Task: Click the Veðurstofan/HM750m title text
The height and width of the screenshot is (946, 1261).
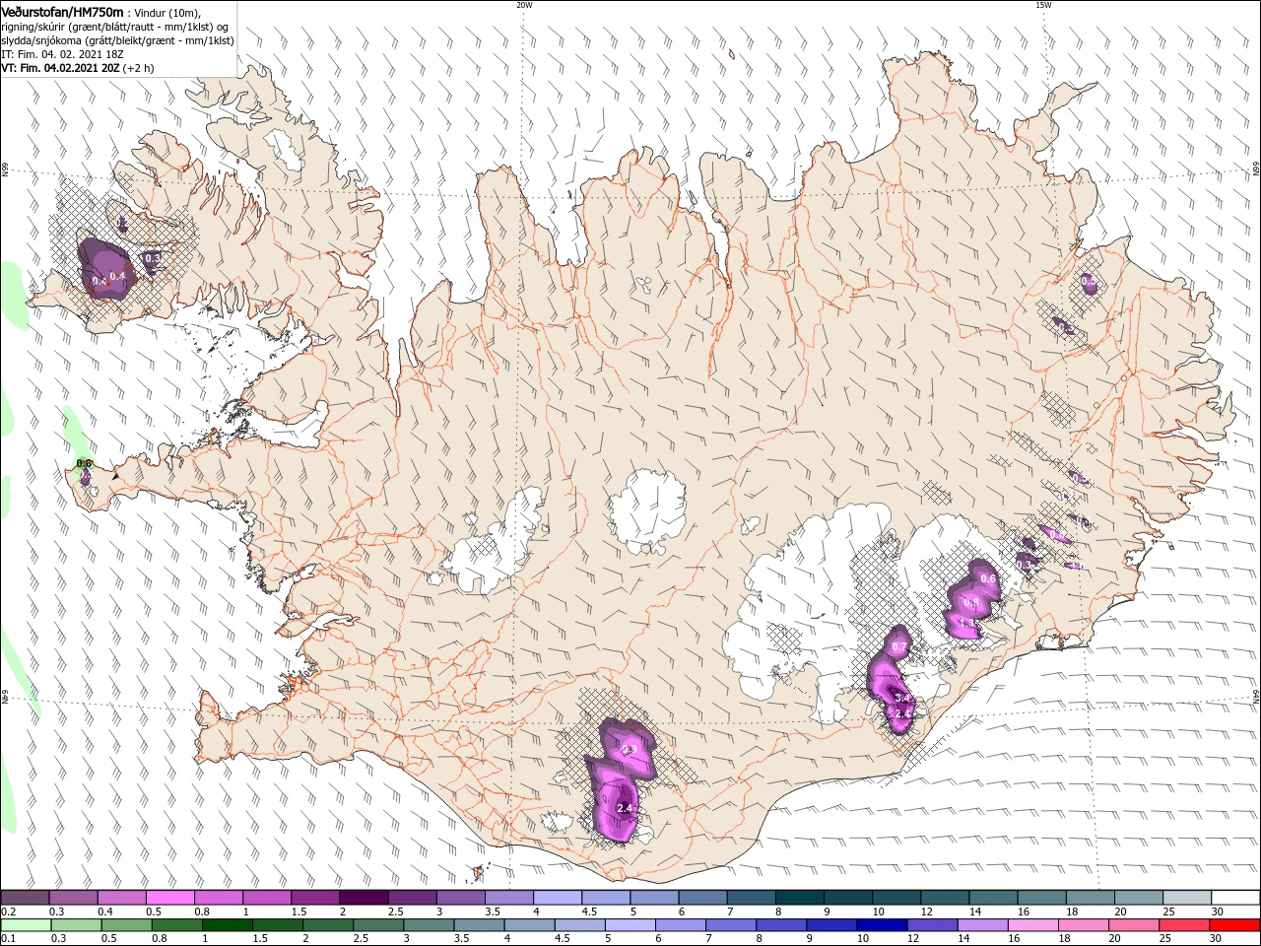Action: point(62,12)
